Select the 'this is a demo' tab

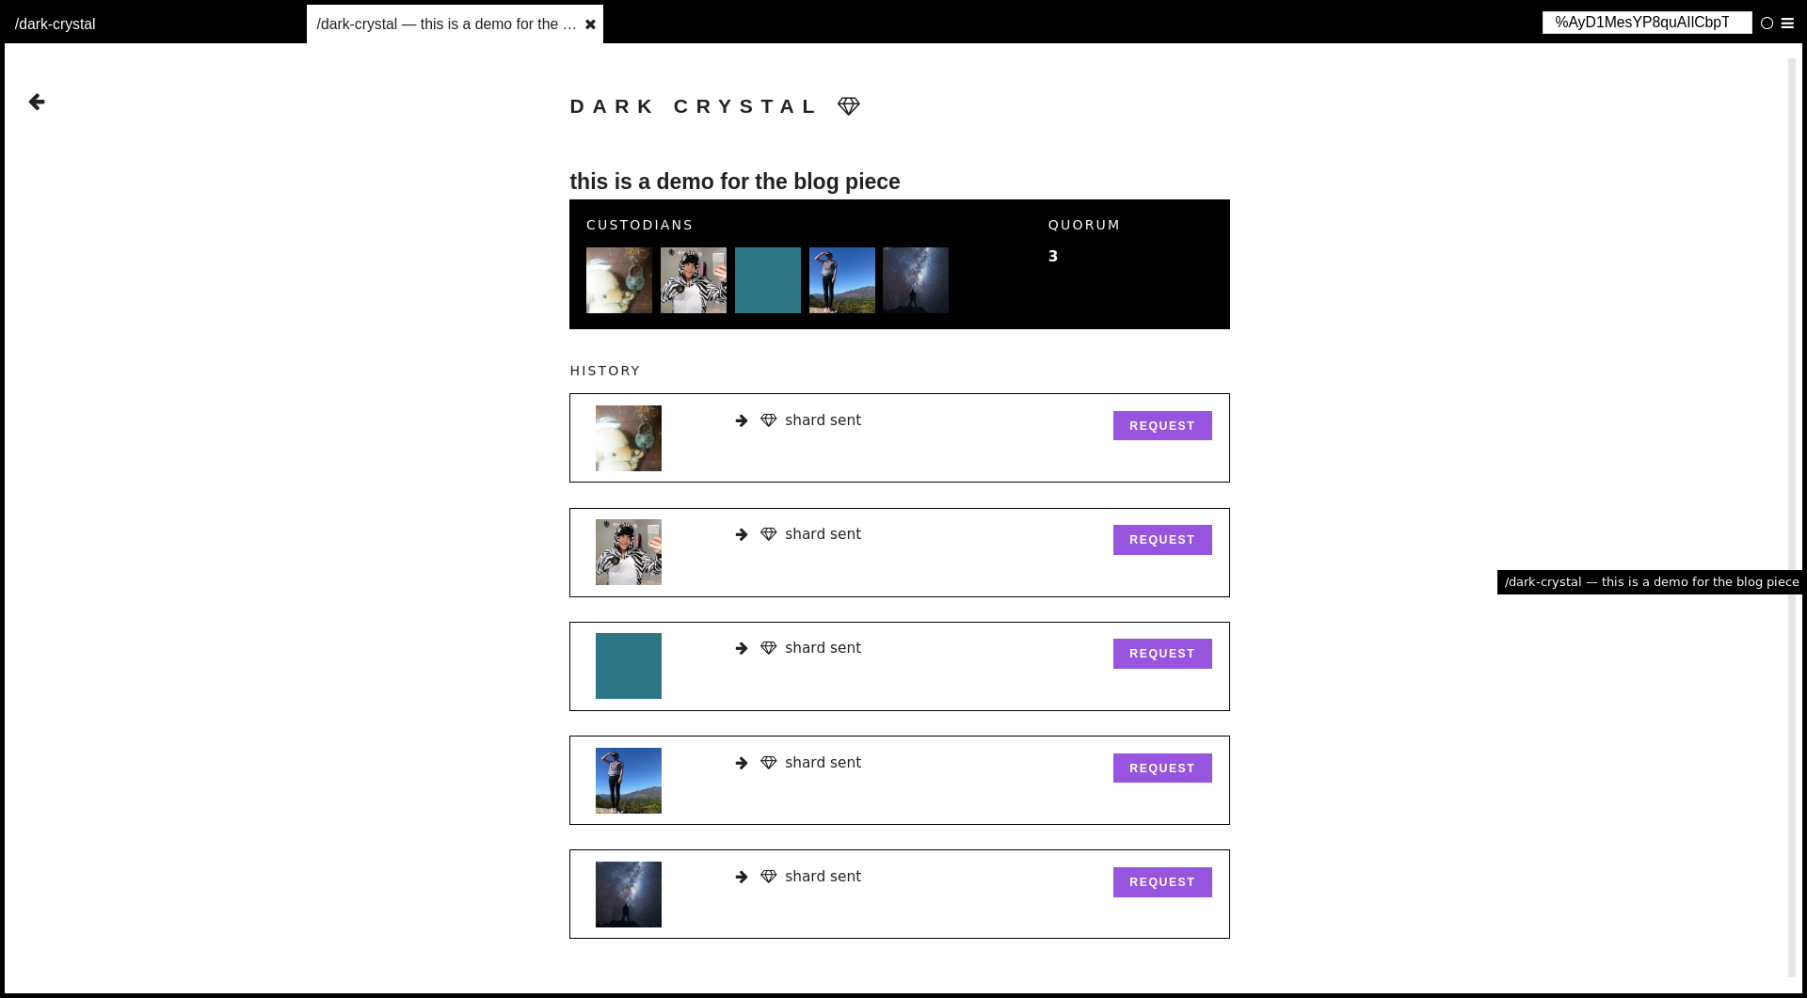click(446, 24)
